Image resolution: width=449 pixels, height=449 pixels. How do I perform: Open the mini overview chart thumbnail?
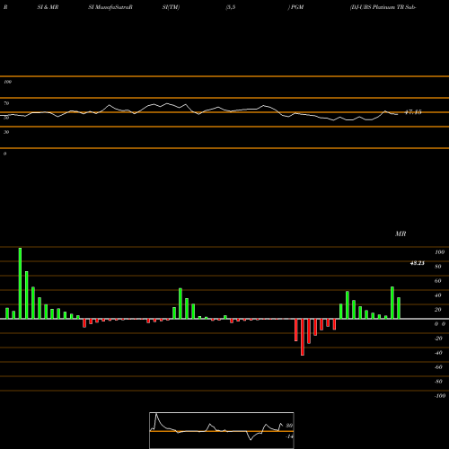(222, 430)
